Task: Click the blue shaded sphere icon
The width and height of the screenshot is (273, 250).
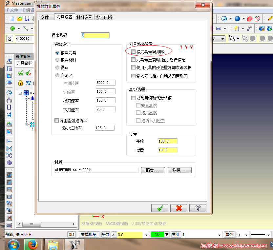Action: pyautogui.click(x=237, y=19)
